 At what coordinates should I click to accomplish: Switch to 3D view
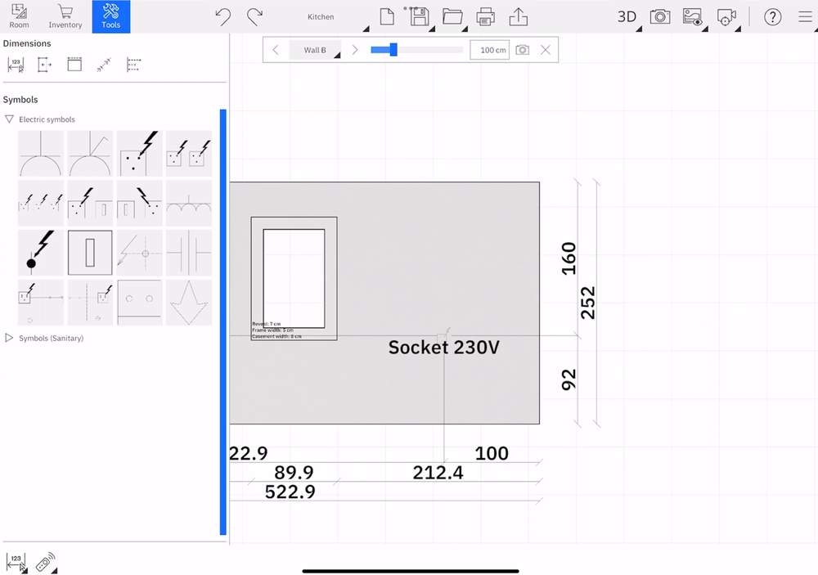pyautogui.click(x=627, y=16)
